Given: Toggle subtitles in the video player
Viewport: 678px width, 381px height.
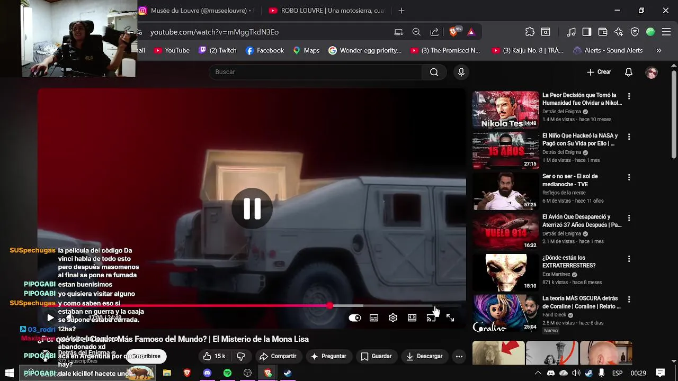Looking at the screenshot, I should tap(374, 318).
